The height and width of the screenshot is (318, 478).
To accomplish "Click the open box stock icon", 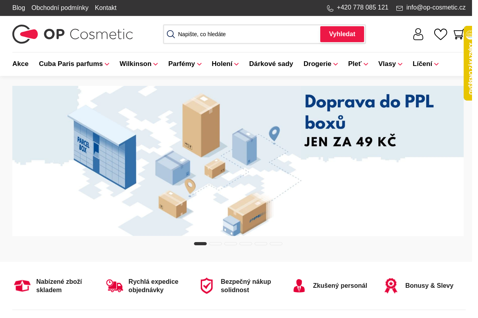I will click(x=22, y=285).
